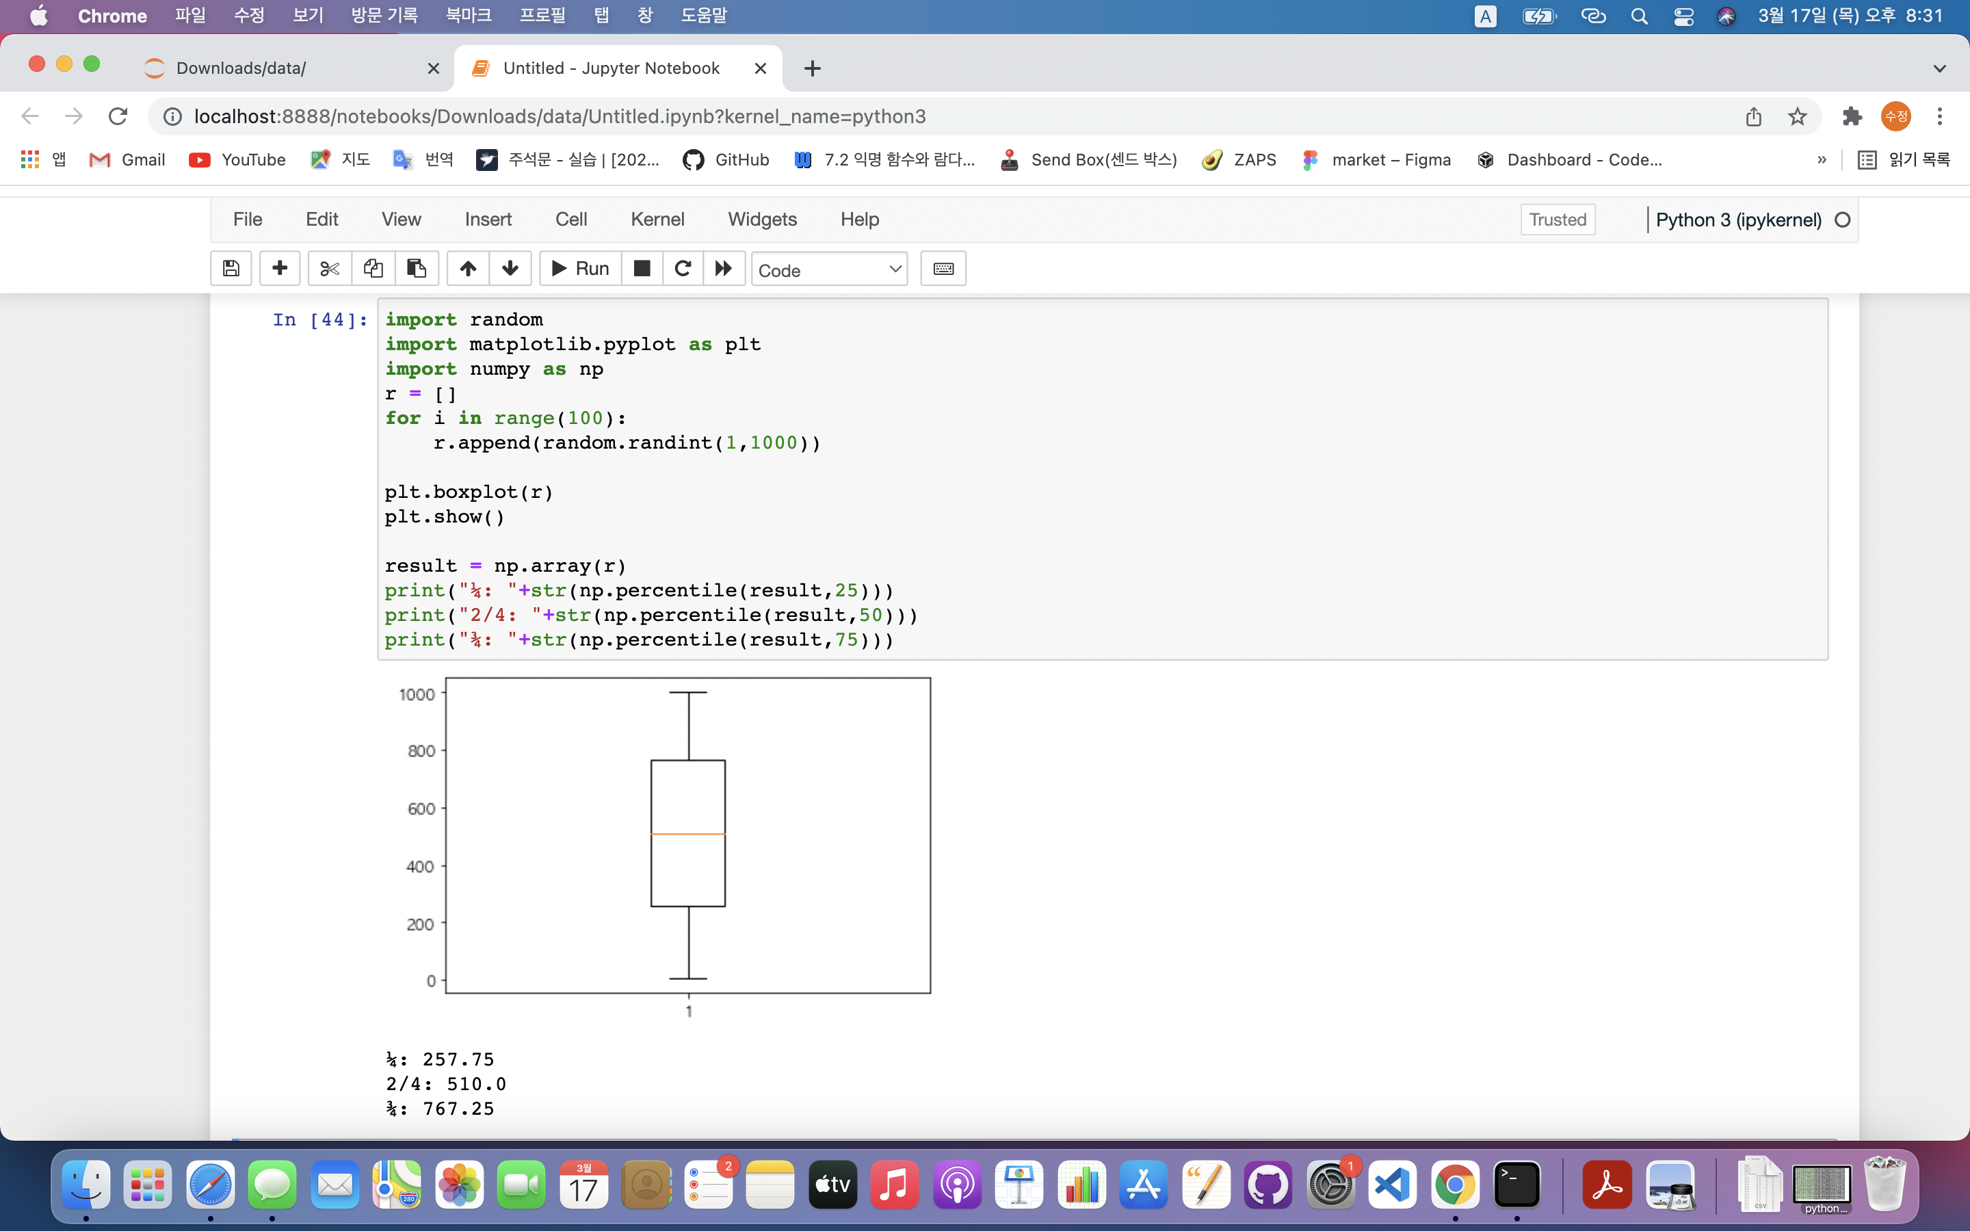1970x1231 pixels.
Task: Restart kernel and rerun all with fast-forward icon
Action: click(x=723, y=269)
